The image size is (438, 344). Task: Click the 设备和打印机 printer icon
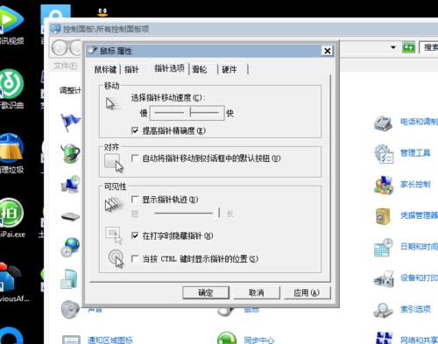click(x=384, y=278)
